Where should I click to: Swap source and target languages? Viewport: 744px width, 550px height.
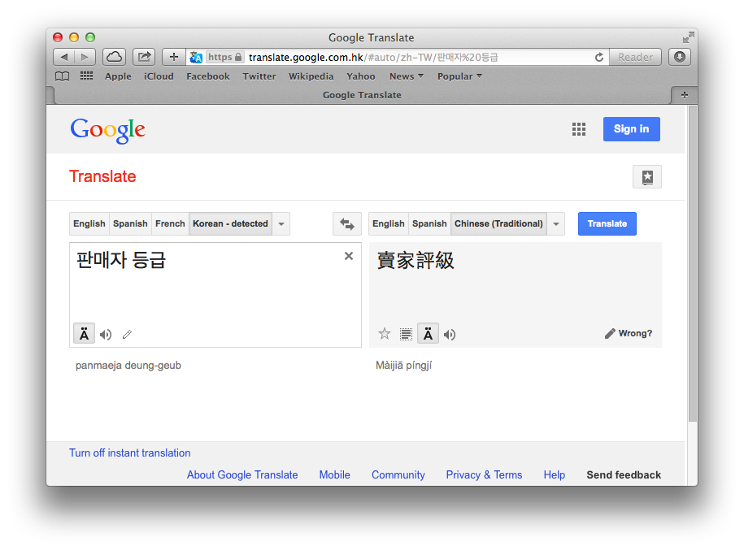pyautogui.click(x=347, y=223)
